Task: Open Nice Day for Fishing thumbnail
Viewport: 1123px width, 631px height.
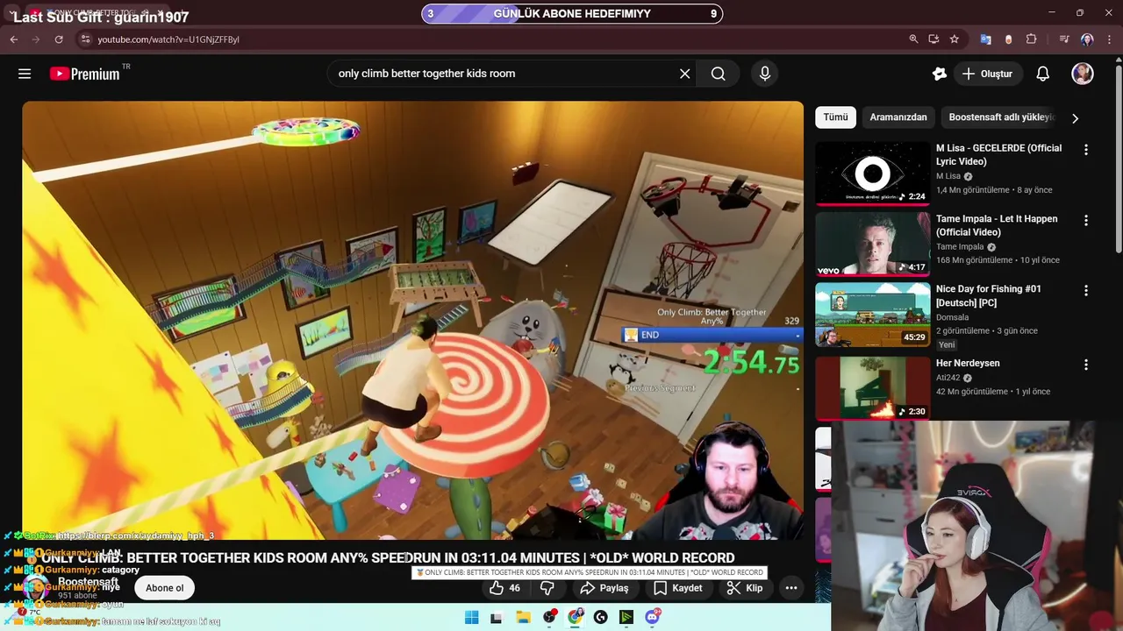Action: 873,314
